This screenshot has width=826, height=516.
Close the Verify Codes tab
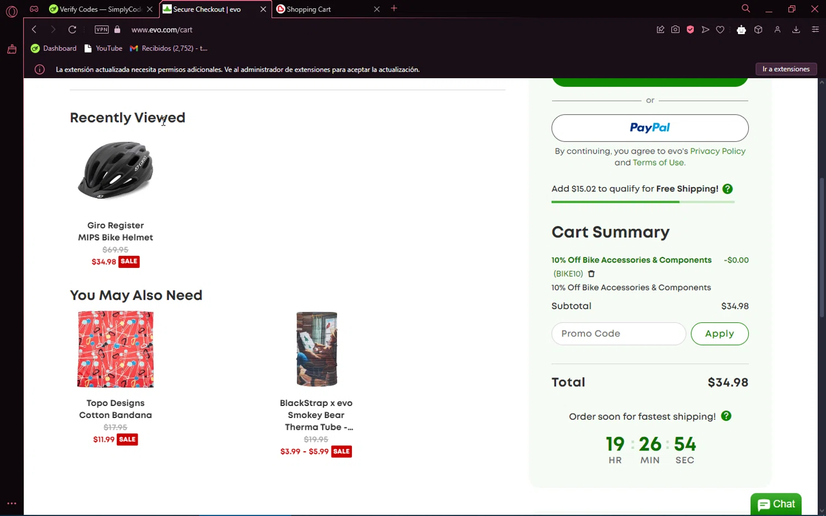[x=150, y=9]
